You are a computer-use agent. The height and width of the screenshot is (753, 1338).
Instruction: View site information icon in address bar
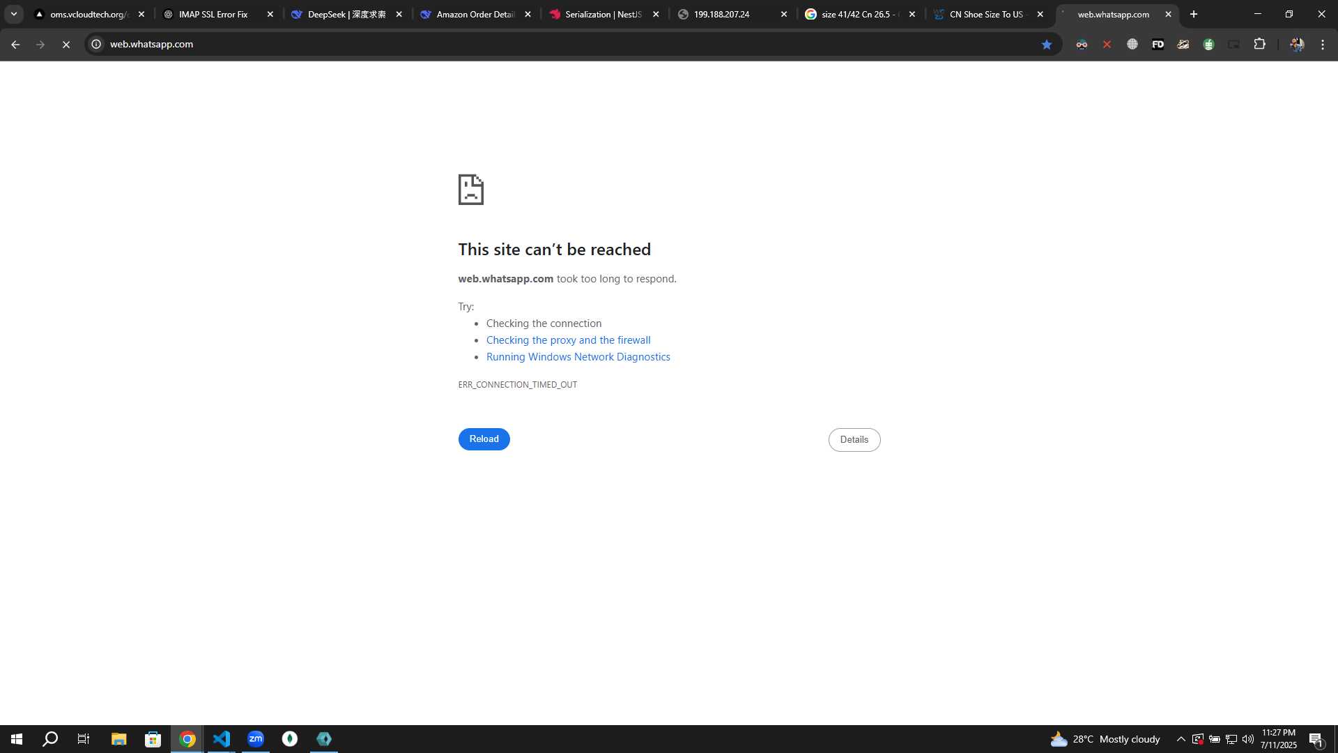96,45
